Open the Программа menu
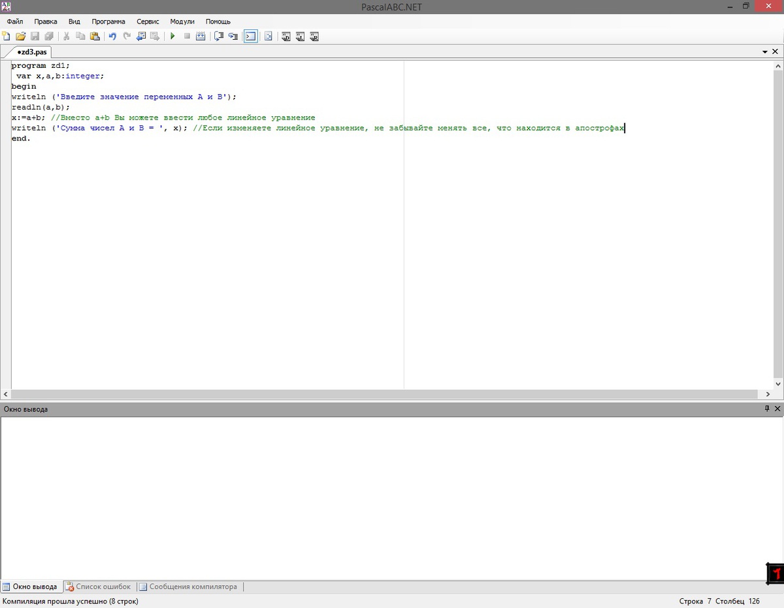 click(108, 22)
